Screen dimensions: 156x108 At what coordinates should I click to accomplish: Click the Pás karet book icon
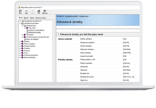click(x=27, y=28)
